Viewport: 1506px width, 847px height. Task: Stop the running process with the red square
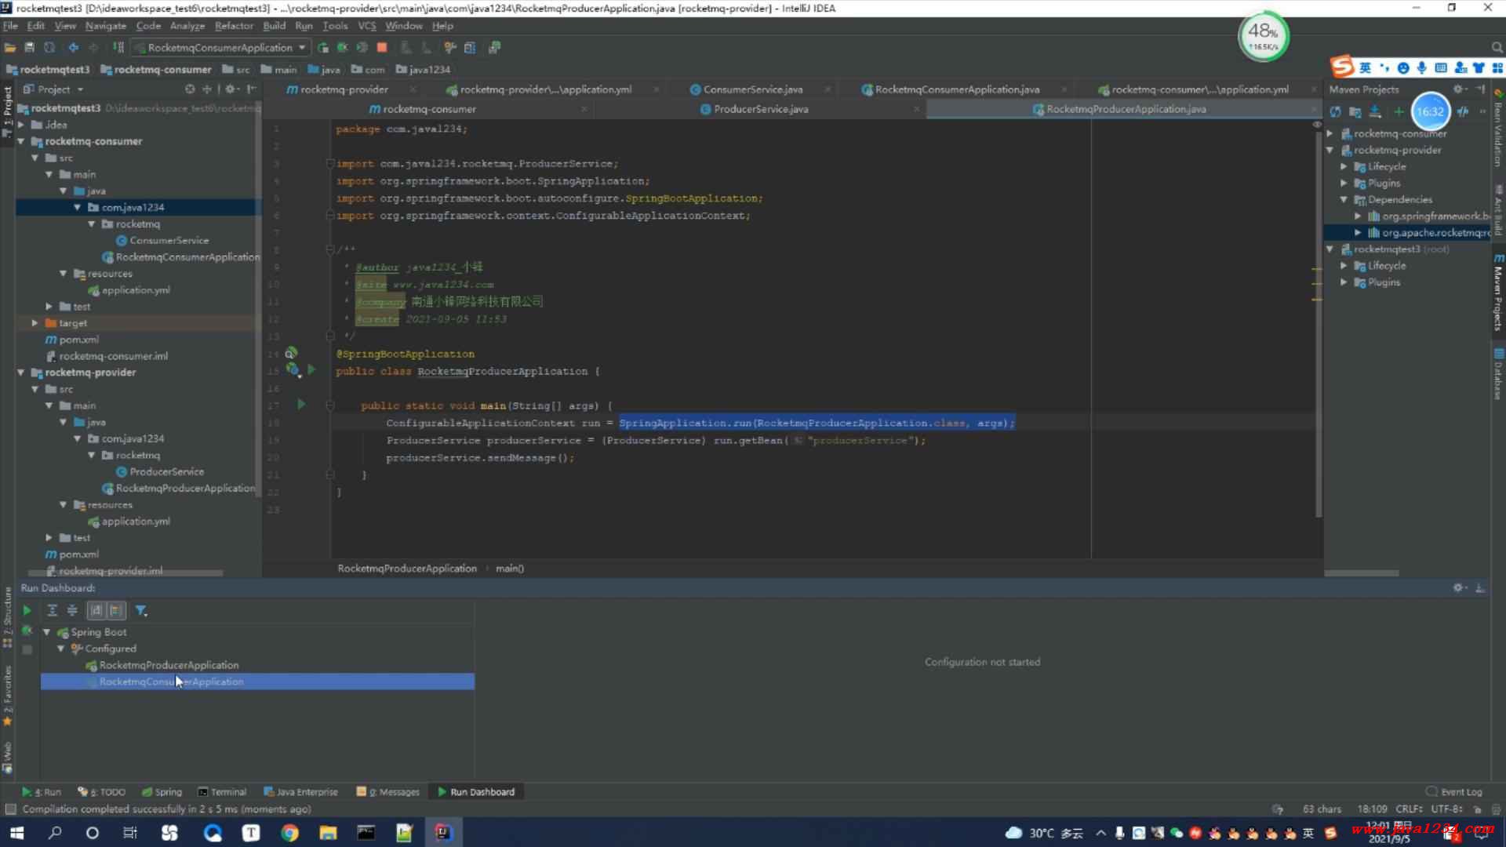(382, 48)
